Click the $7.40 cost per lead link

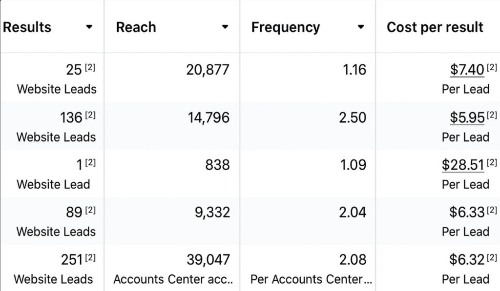tap(467, 70)
